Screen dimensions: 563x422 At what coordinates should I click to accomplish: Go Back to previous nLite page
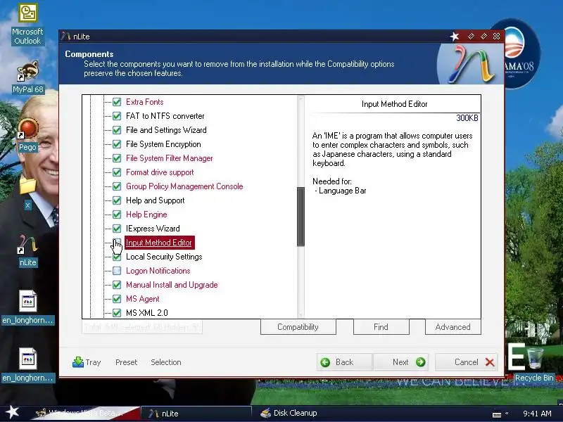tap(344, 362)
